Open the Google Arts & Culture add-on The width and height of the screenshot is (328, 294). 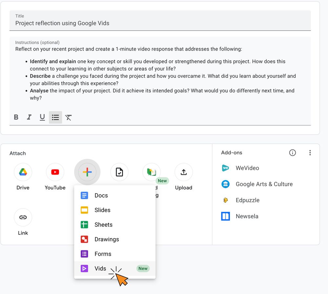pos(257,184)
